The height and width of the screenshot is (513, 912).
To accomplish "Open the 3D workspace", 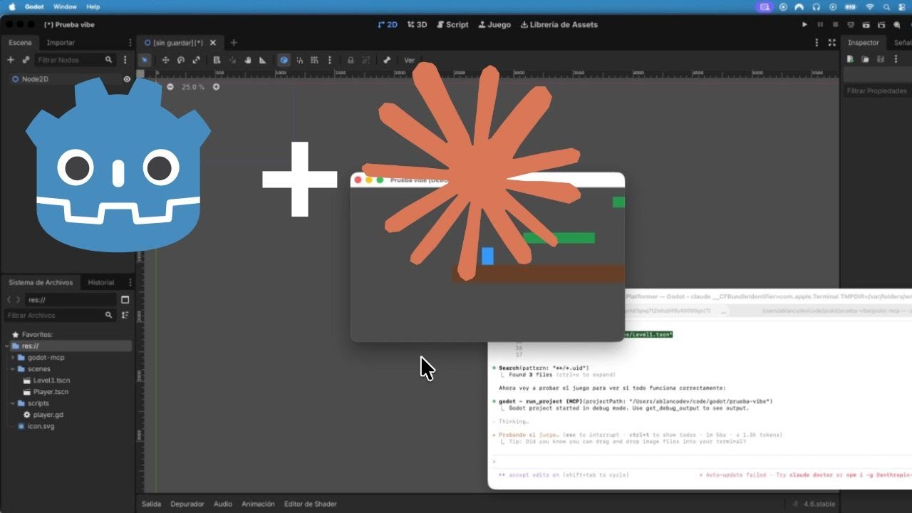I will tap(418, 24).
